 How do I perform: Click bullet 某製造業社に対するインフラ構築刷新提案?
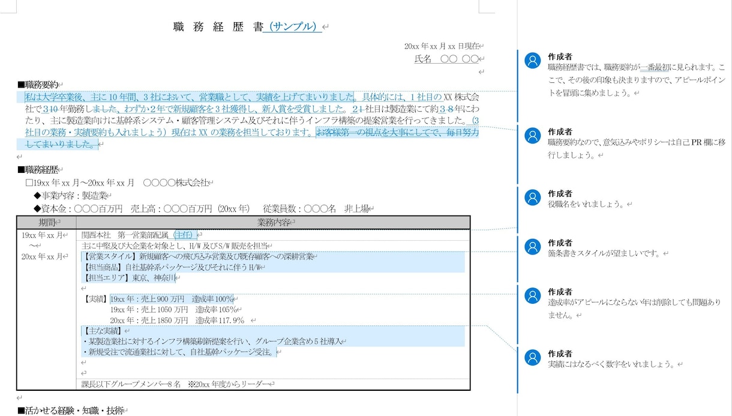click(212, 342)
